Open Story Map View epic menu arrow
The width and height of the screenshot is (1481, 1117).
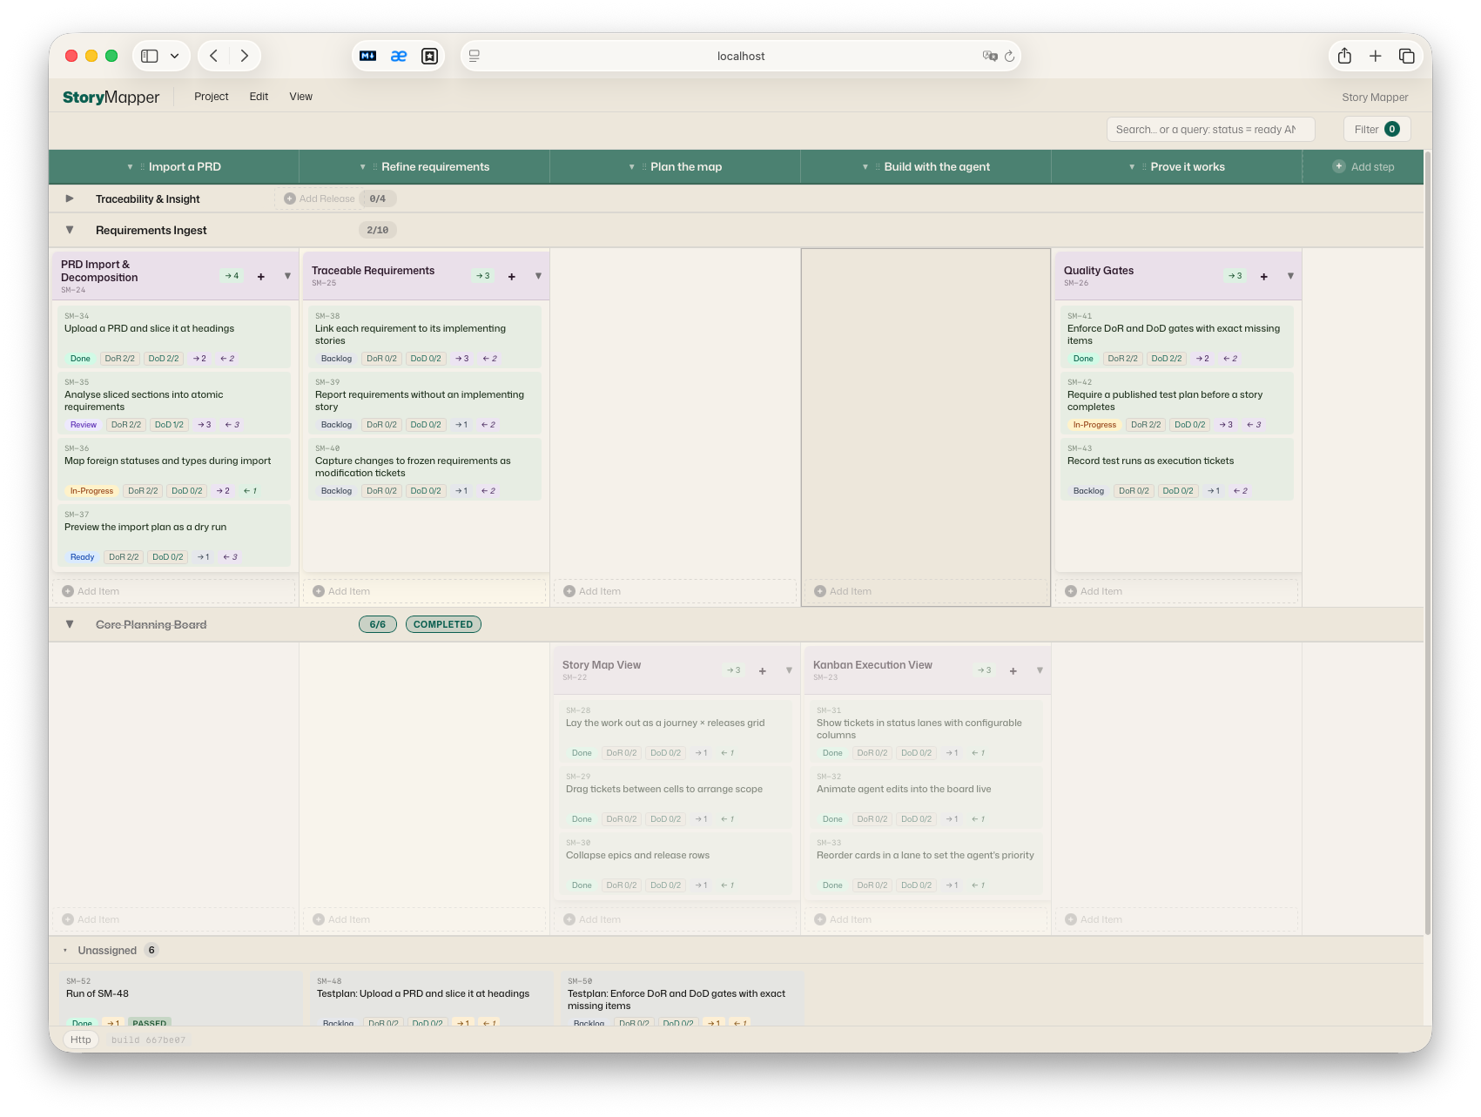coord(789,670)
